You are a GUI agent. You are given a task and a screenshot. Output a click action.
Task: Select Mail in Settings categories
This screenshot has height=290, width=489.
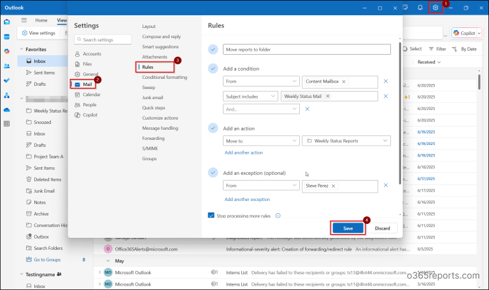pyautogui.click(x=83, y=84)
